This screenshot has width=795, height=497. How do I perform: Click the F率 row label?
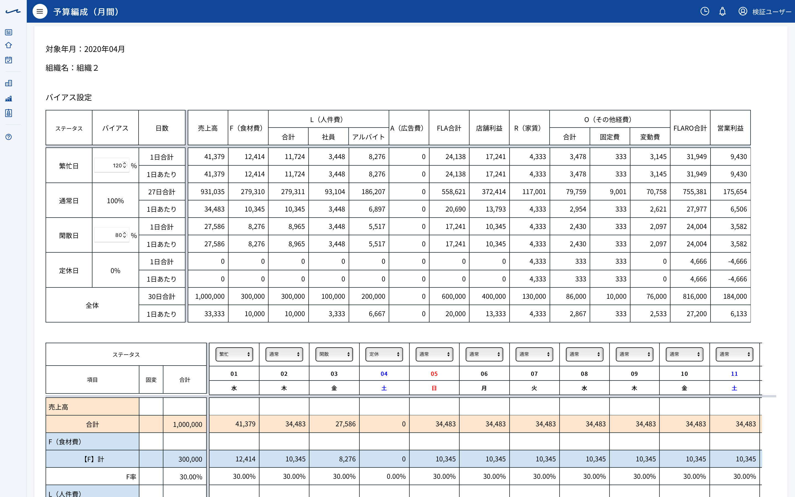92,476
